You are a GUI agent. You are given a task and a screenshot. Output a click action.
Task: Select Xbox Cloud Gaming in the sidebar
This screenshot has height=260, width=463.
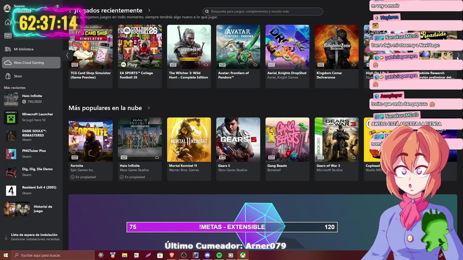pyautogui.click(x=31, y=62)
